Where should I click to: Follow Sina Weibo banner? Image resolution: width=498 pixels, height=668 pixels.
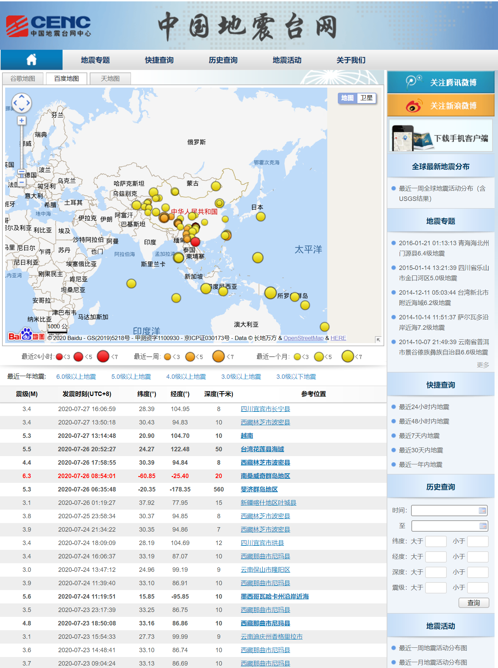(x=441, y=105)
